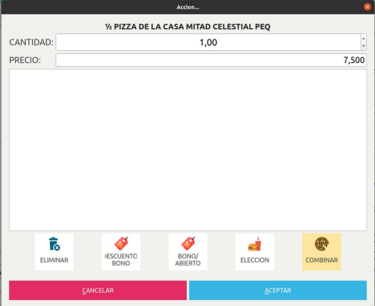Cancel the action with the CANCELAR button
Screen dimensions: 375x306
[x=98, y=290]
